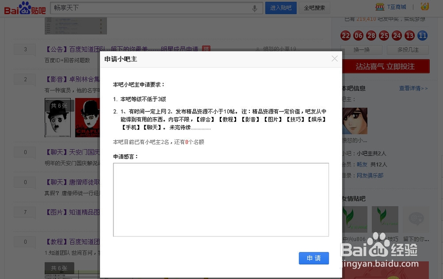Click the 精 badge on the 公告 thread

point(206,49)
